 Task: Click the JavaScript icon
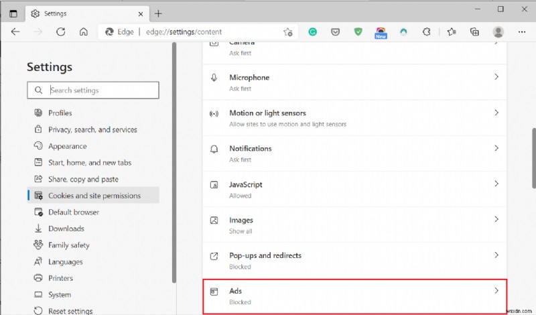[x=214, y=185]
